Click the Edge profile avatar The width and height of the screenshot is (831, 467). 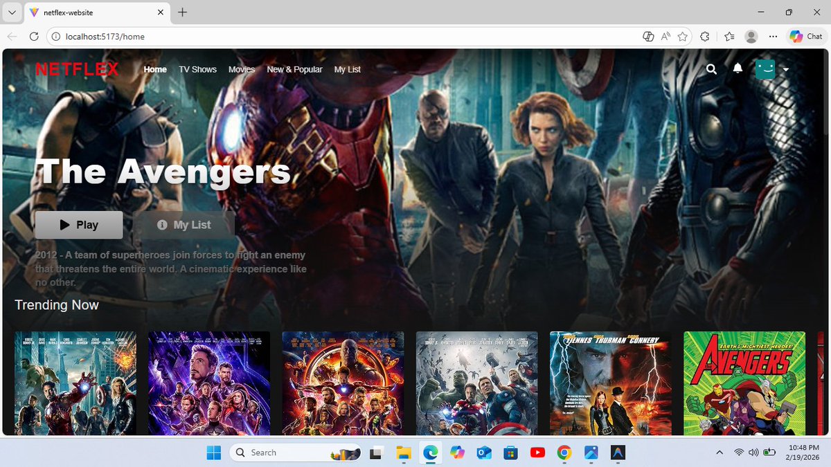point(751,37)
